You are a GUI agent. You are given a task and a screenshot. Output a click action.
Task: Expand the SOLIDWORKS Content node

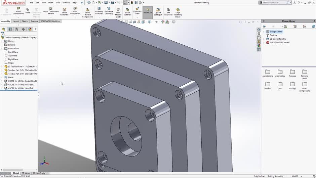click(x=264, y=43)
